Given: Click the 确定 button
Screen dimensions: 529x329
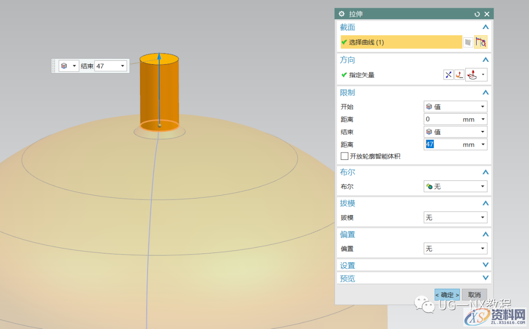Looking at the screenshot, I should [x=447, y=295].
